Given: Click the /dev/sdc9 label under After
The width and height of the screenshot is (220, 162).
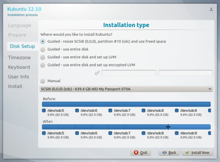Looking at the screenshot, I should pos(189,133).
